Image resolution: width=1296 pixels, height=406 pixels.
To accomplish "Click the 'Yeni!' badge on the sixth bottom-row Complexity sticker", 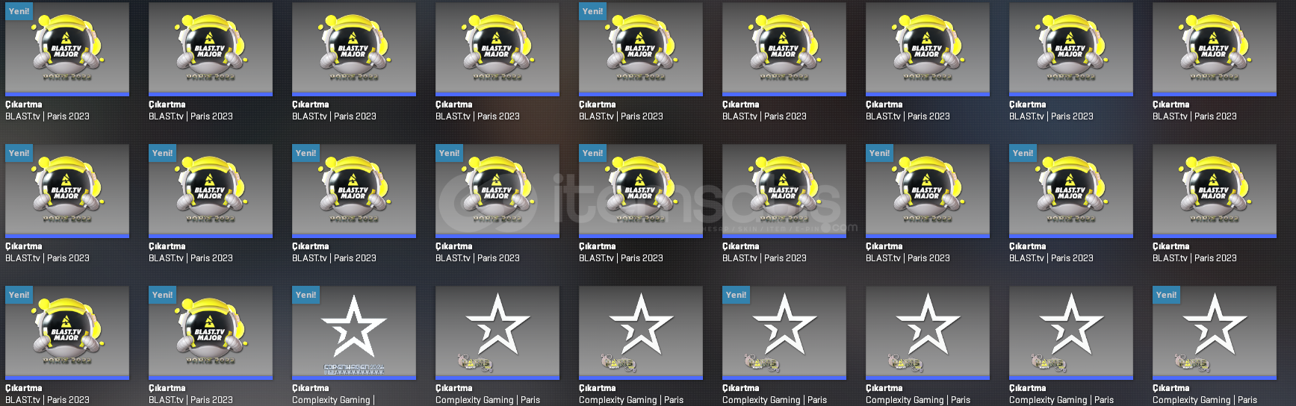I will point(736,295).
